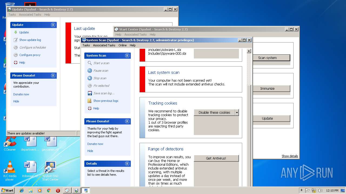Click Hide link in System Scan donate panel
This screenshot has width=346, height=194.
pos(90,151)
